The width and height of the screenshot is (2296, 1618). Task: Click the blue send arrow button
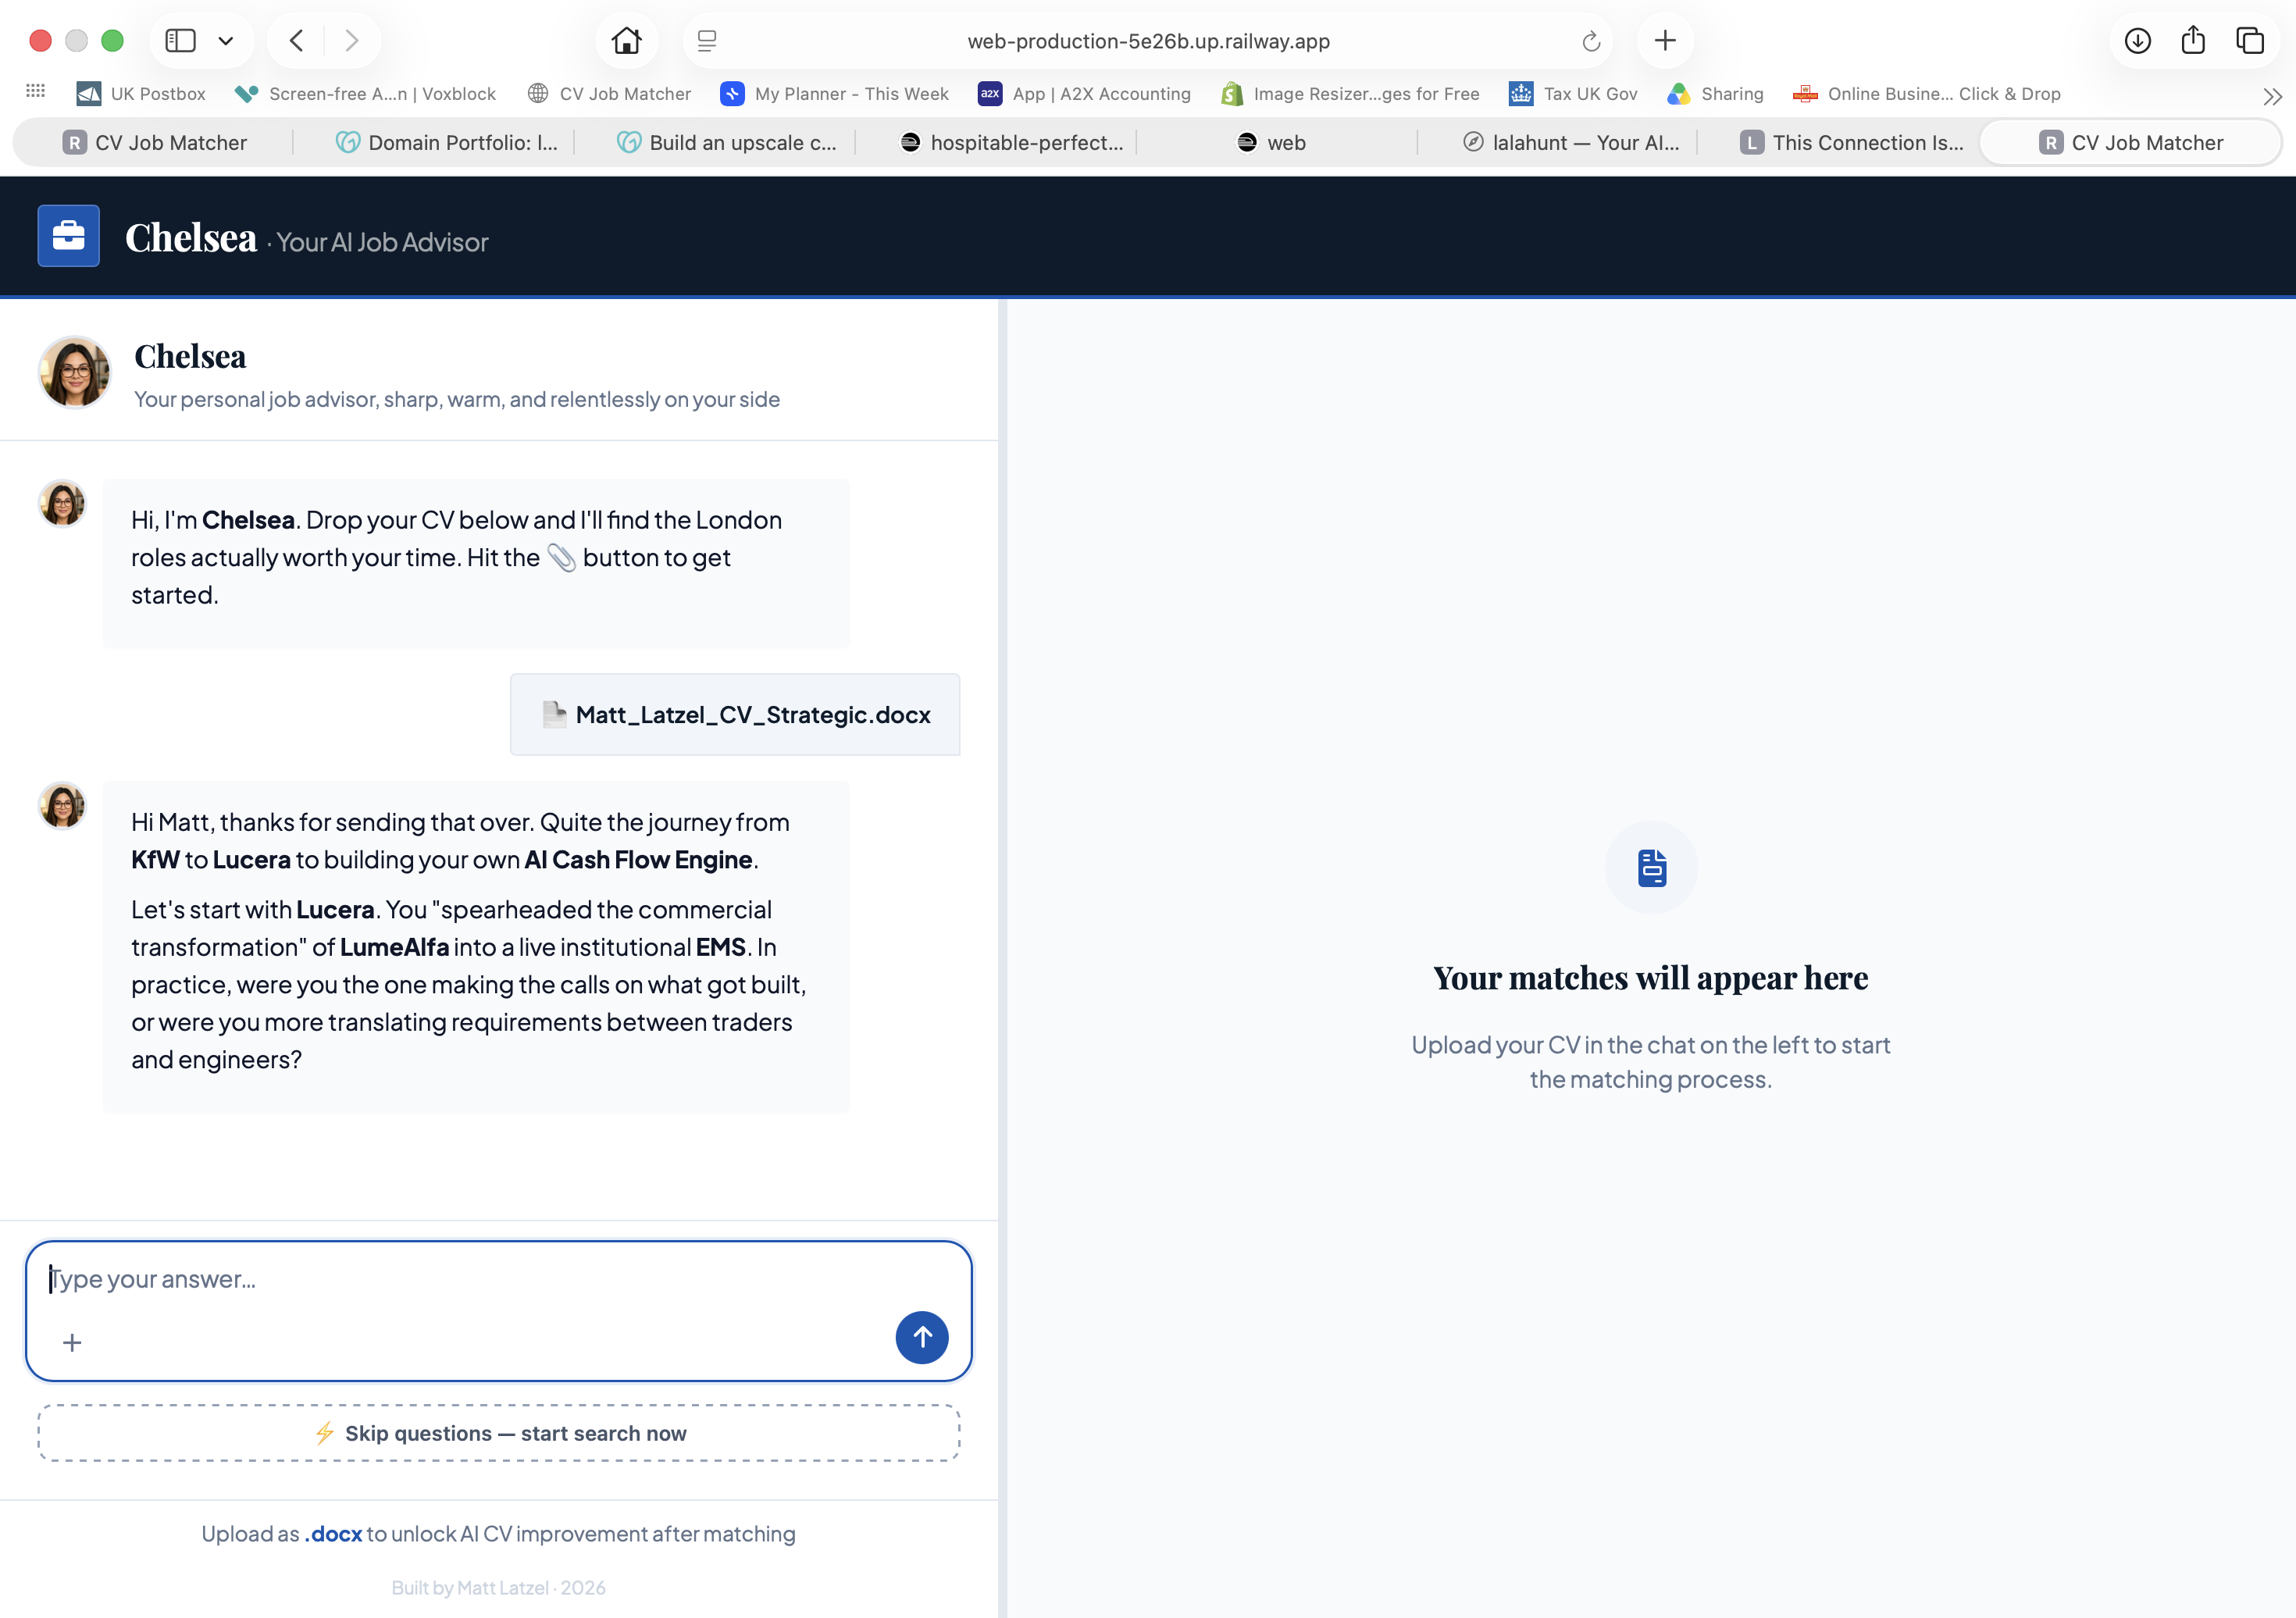[x=921, y=1337]
